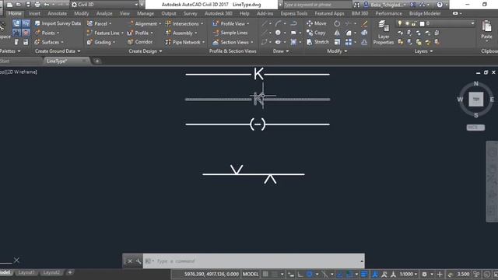Viewport: 498px width, 280px height.
Task: Expand Create Ground Data panel
Action: [58, 51]
